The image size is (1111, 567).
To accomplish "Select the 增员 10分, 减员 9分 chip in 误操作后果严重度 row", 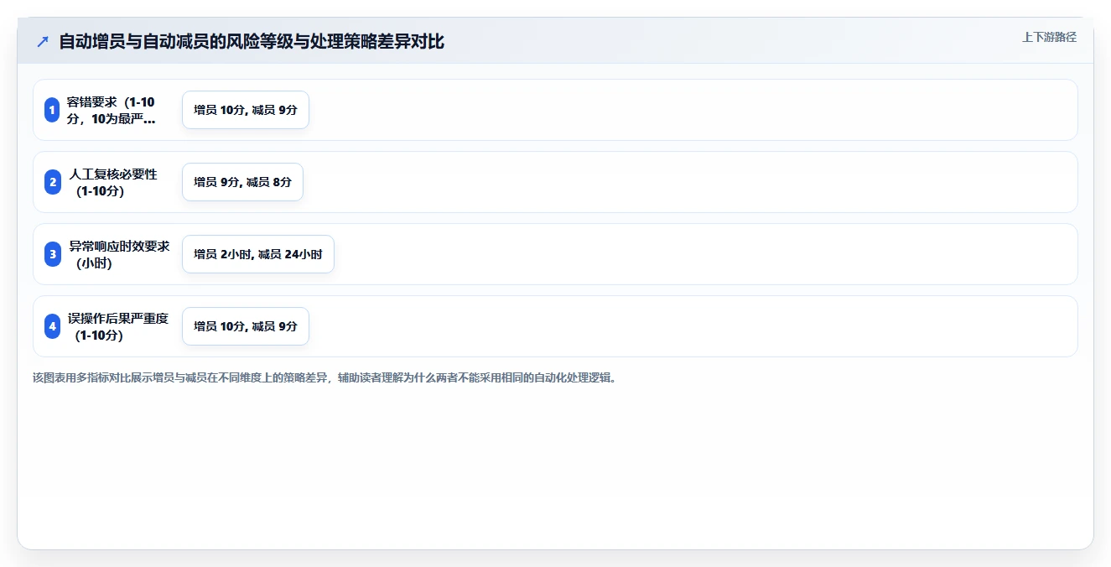I will [246, 326].
